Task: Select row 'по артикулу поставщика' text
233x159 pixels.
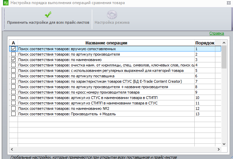Action: click(66, 76)
